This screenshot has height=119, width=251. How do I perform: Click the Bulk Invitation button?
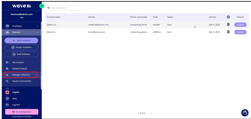pos(21,54)
